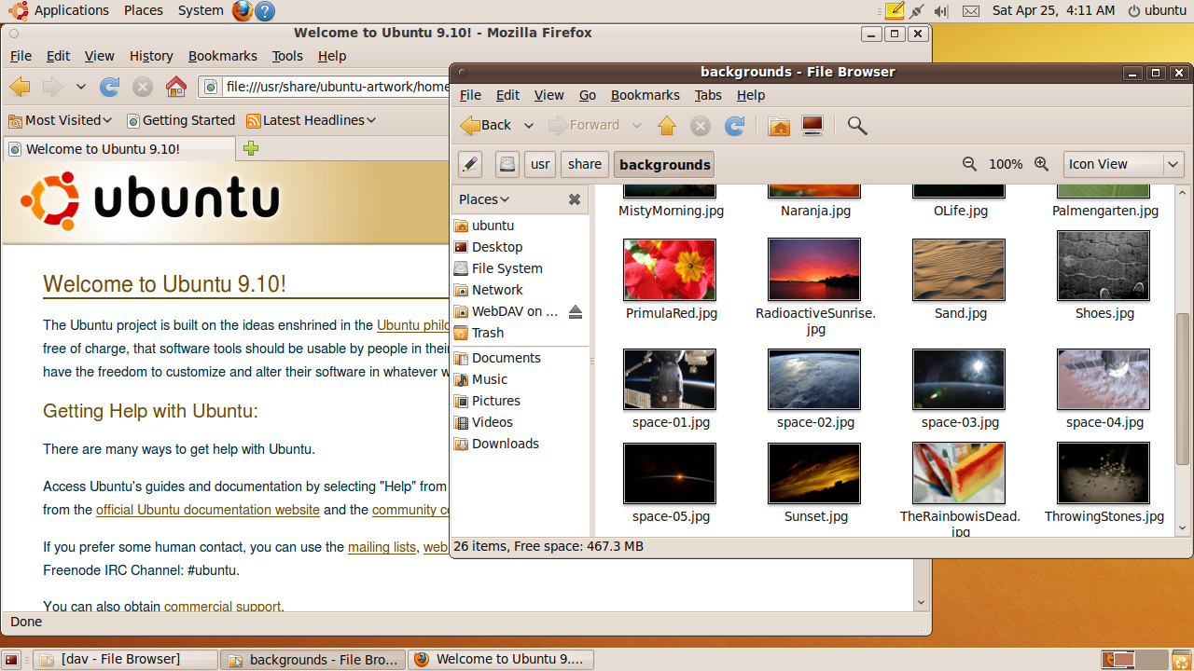Open the mail indicator envelope

[971, 11]
